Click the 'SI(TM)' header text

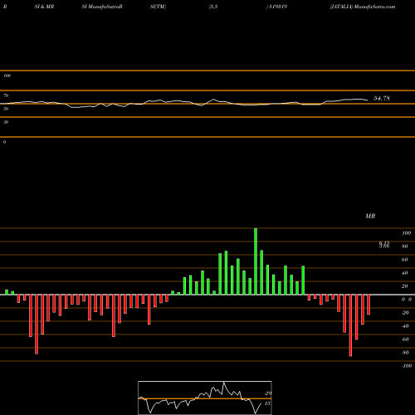coord(158,7)
